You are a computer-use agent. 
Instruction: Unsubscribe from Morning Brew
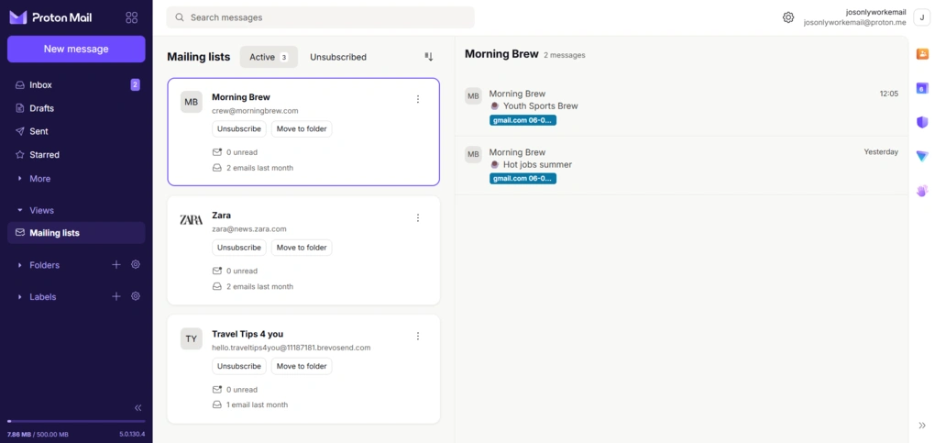(x=239, y=129)
